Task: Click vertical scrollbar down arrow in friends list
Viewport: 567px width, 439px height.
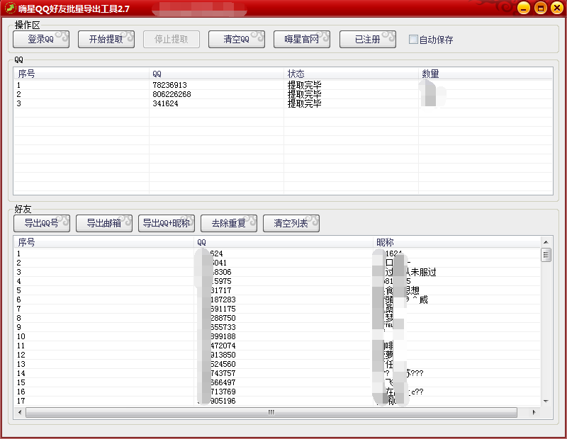Action: coord(546,401)
